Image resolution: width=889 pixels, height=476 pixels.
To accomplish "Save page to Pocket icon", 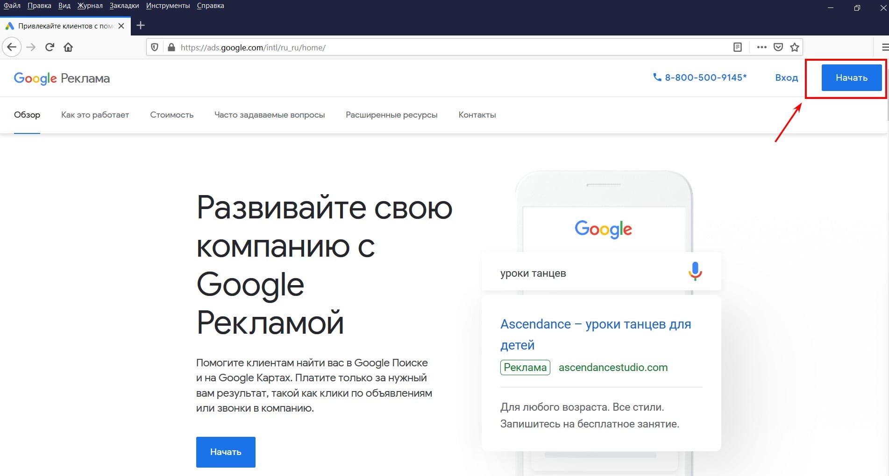I will tap(778, 47).
